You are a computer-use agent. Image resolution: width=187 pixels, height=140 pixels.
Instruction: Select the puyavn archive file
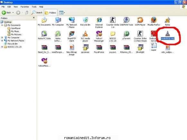pyautogui.click(x=113, y=49)
